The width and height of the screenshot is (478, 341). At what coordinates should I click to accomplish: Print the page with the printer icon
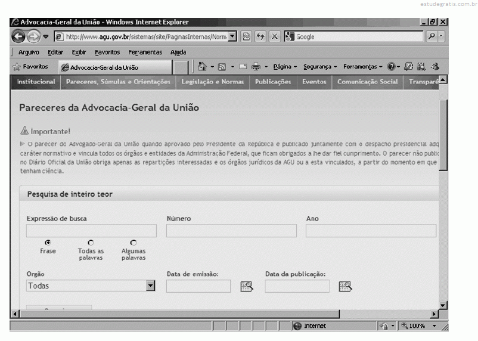256,67
